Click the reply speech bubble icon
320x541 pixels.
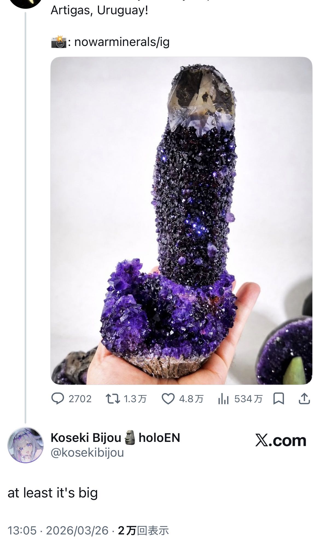[x=58, y=399]
